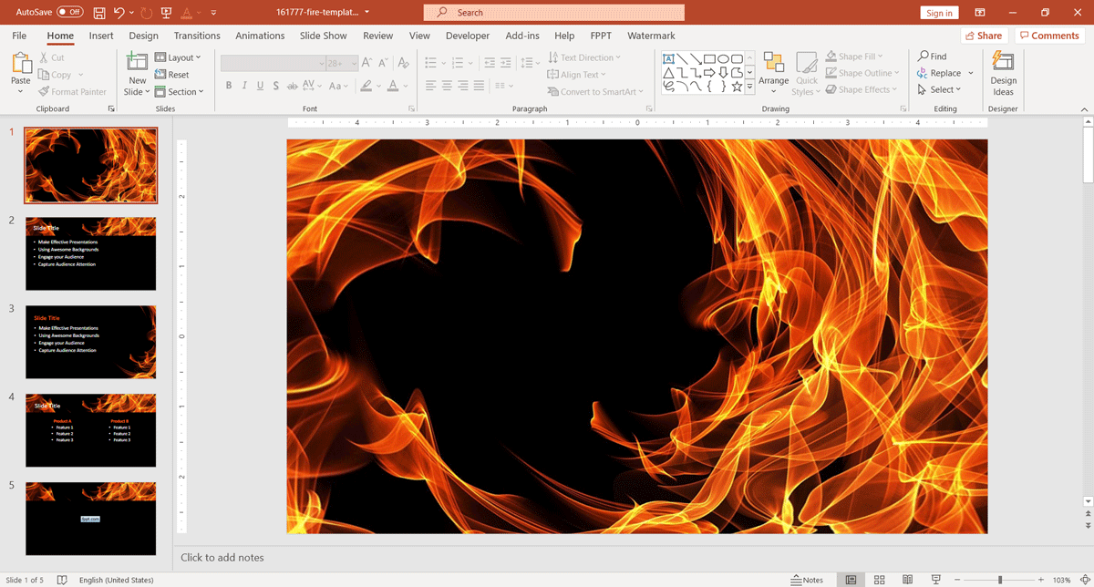Click the Sign in button
The image size is (1094, 587).
tap(939, 13)
